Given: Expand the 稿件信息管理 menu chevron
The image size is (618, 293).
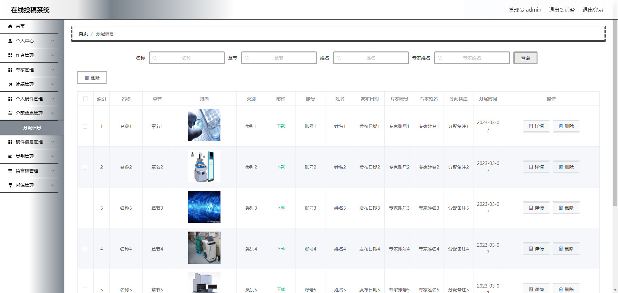Looking at the screenshot, I should 53,142.
